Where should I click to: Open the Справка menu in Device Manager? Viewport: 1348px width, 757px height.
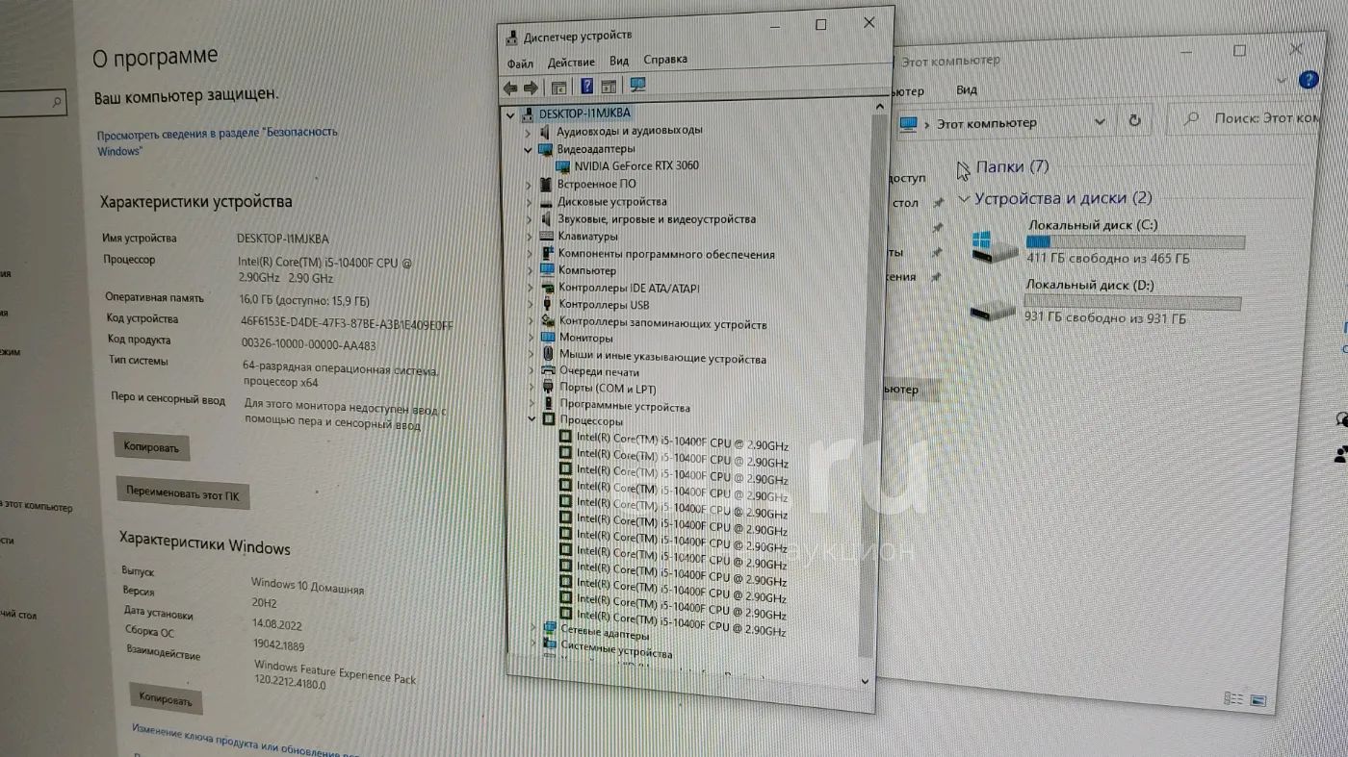point(665,59)
